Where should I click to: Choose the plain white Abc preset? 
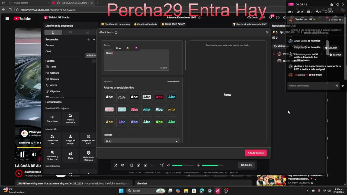point(109,97)
